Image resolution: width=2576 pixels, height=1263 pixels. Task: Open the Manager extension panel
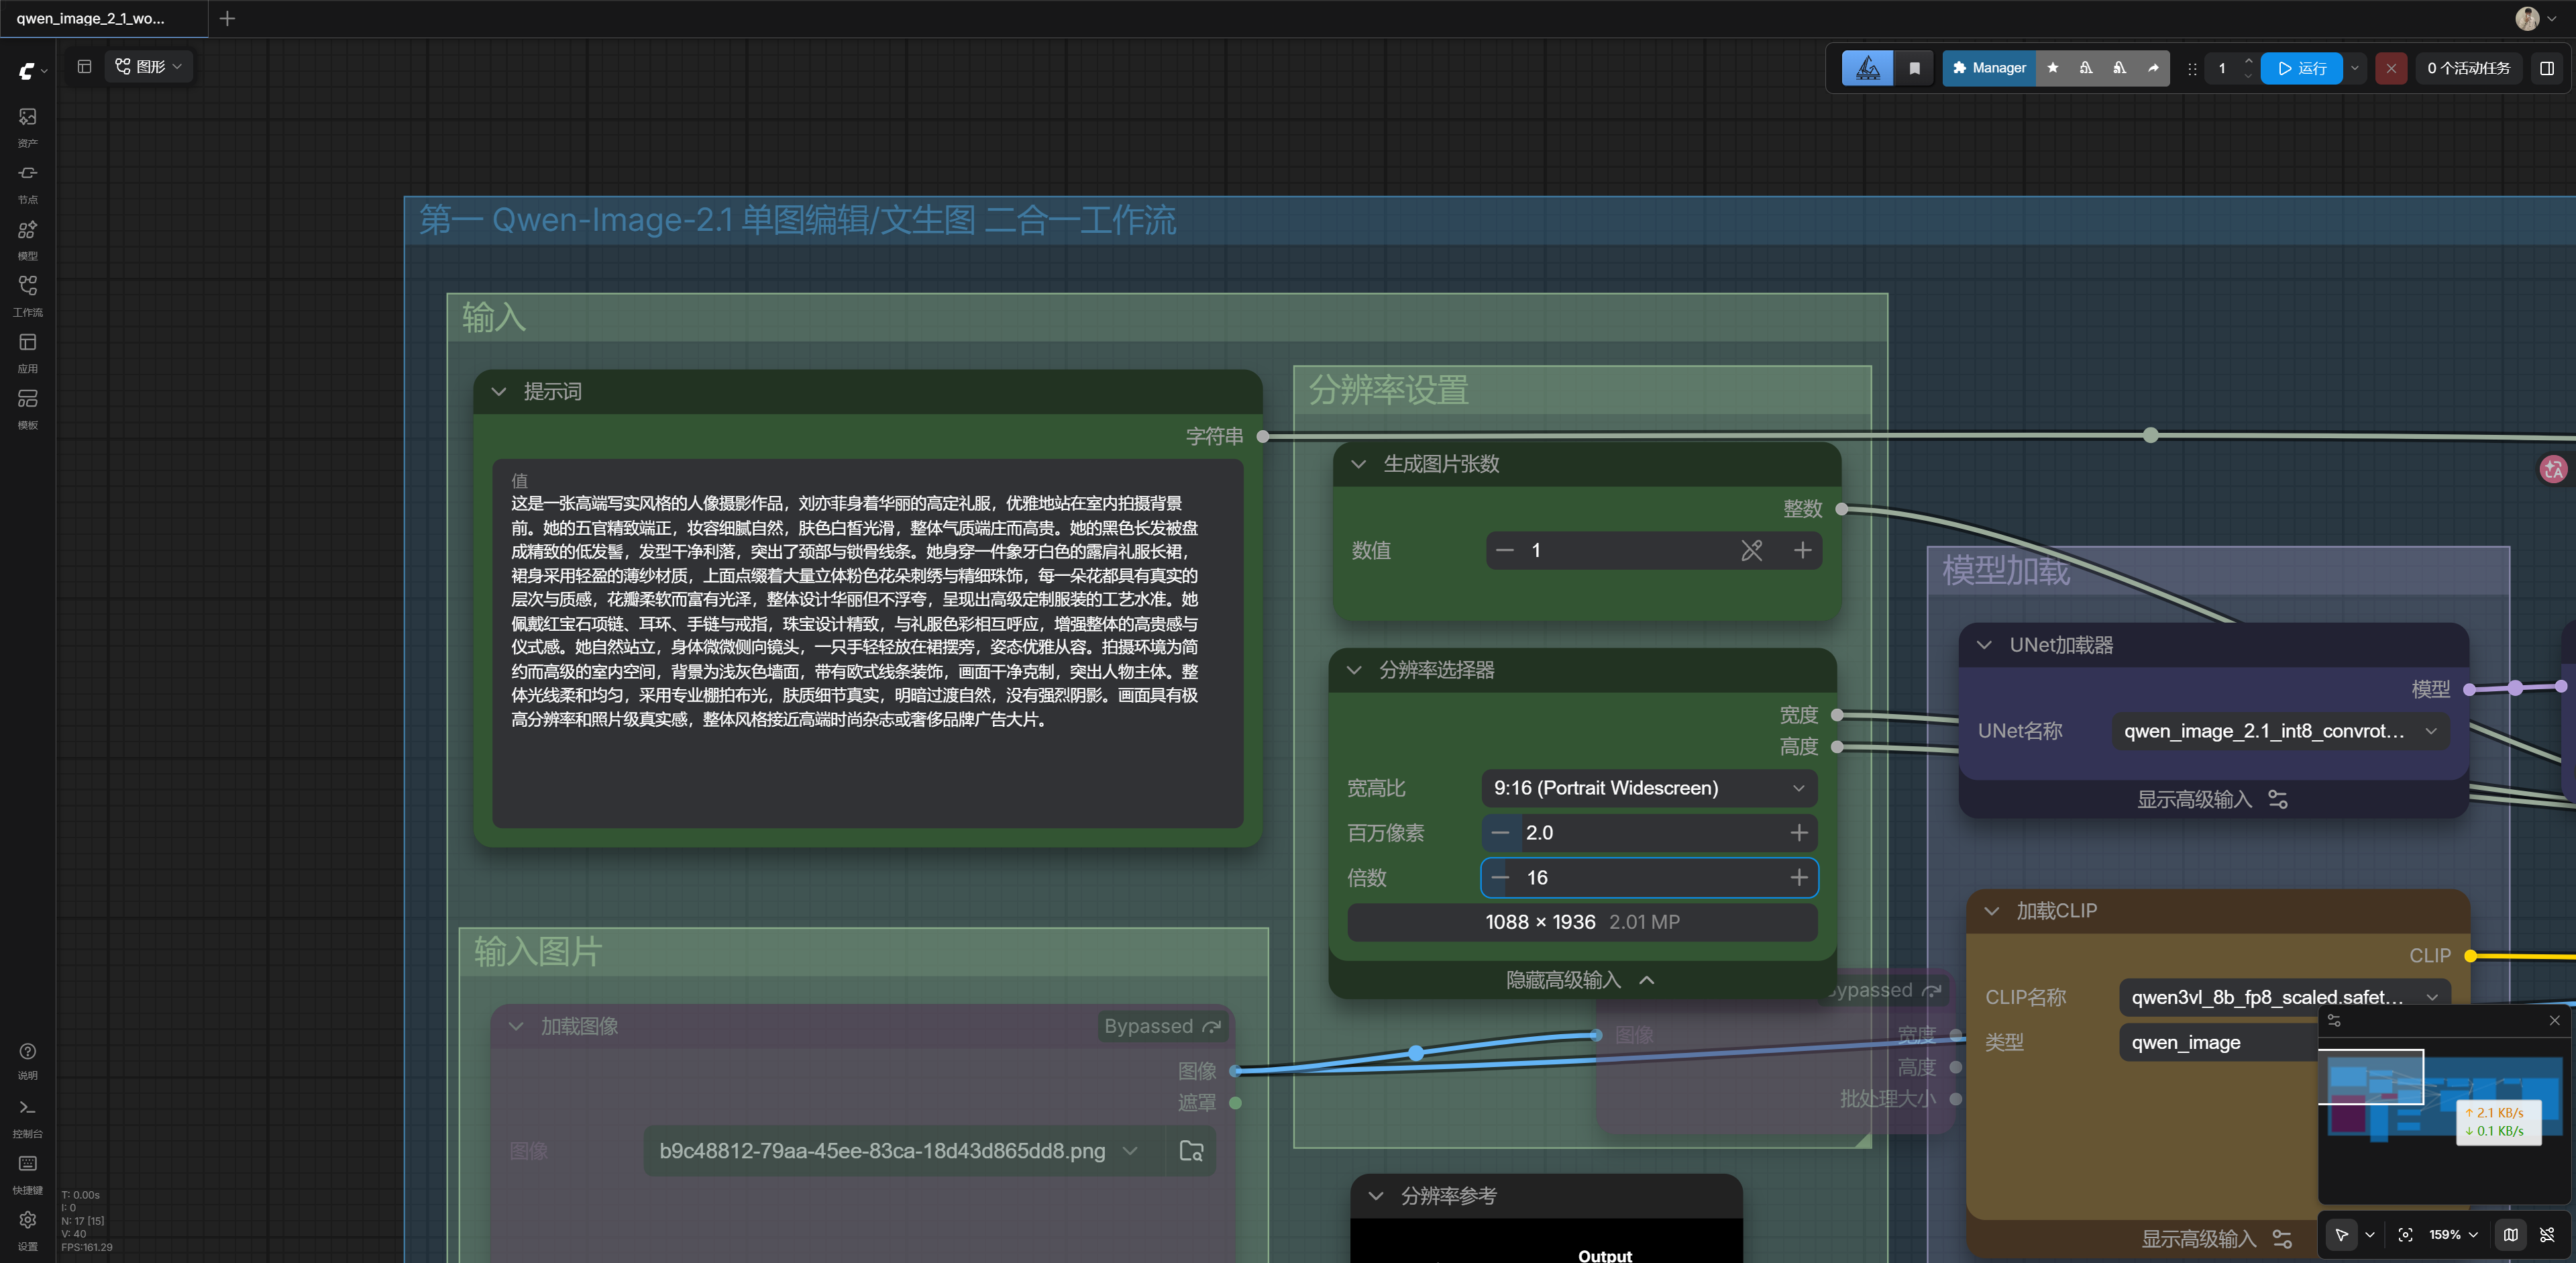[1988, 68]
